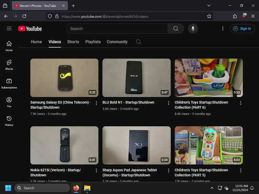Search within the channel via magnifier
Image resolution: width=259 pixels, height=194 pixels.
[138, 42]
